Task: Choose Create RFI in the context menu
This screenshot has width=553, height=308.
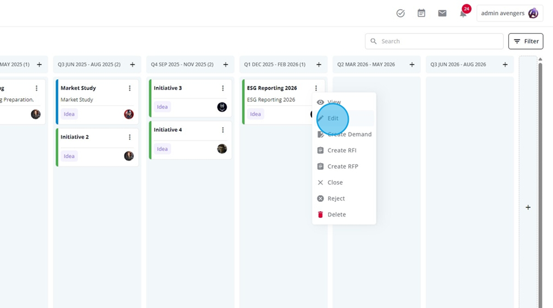Action: click(x=344, y=150)
